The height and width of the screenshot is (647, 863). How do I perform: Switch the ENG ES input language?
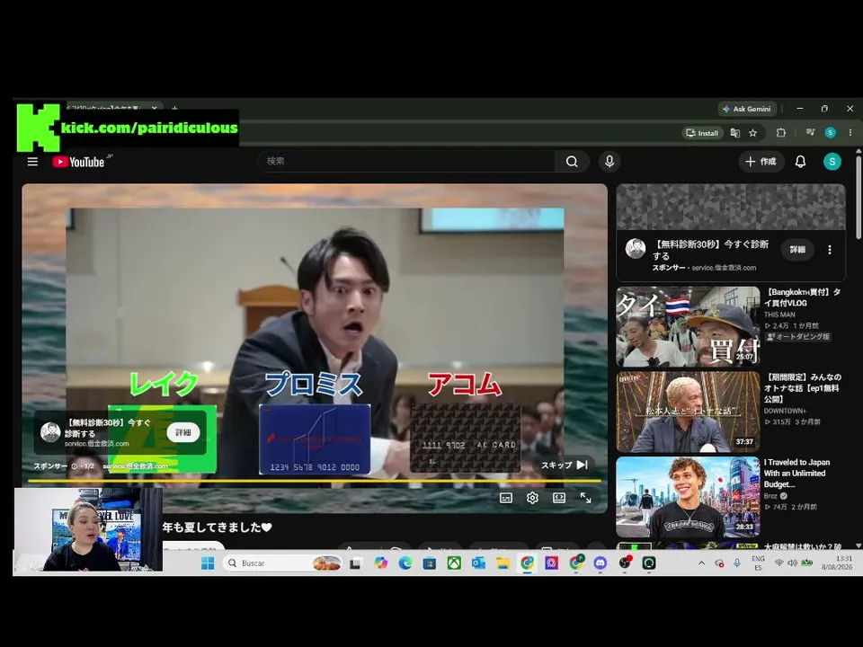click(x=759, y=563)
